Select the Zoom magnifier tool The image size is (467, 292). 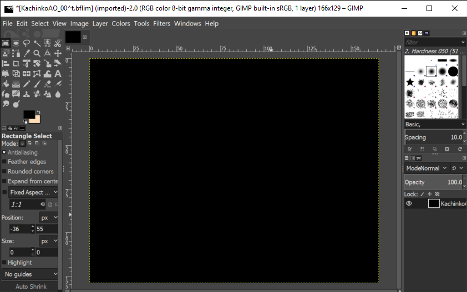pyautogui.click(x=37, y=54)
